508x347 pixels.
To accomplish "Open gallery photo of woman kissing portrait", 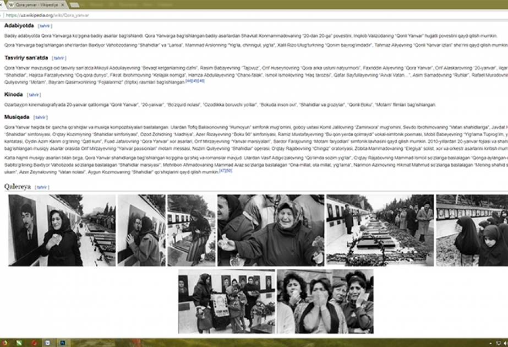I will [x=141, y=230].
